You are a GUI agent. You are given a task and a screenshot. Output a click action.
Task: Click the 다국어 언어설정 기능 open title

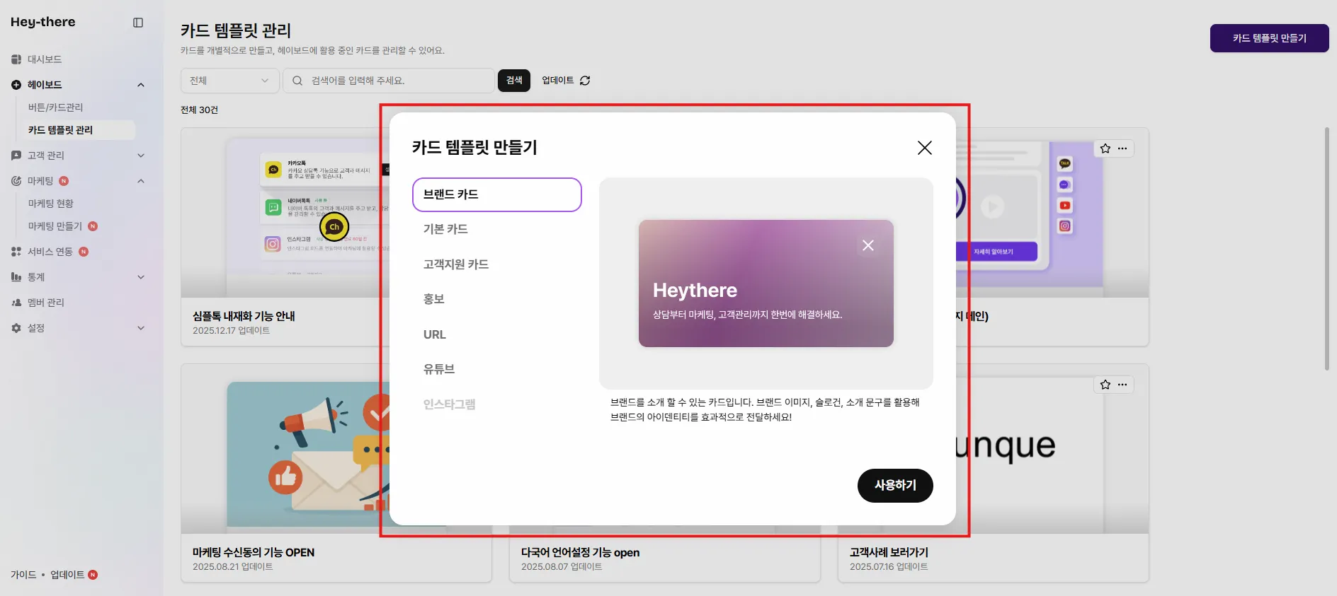point(581,553)
